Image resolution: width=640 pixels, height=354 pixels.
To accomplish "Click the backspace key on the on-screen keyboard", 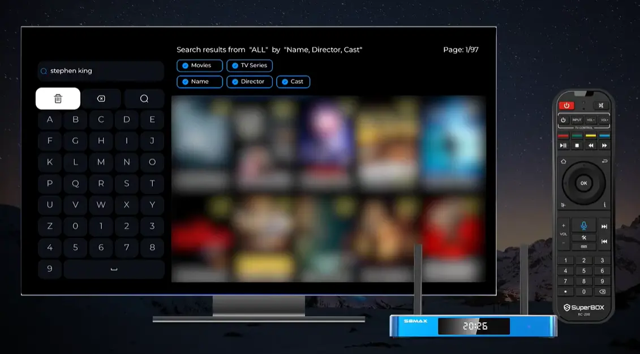I will [x=101, y=99].
